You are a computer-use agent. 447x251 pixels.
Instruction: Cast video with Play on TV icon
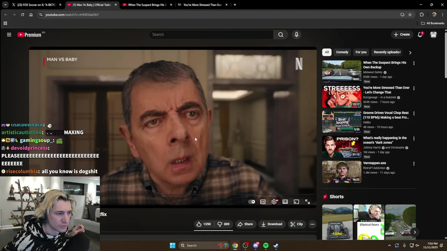(296, 201)
